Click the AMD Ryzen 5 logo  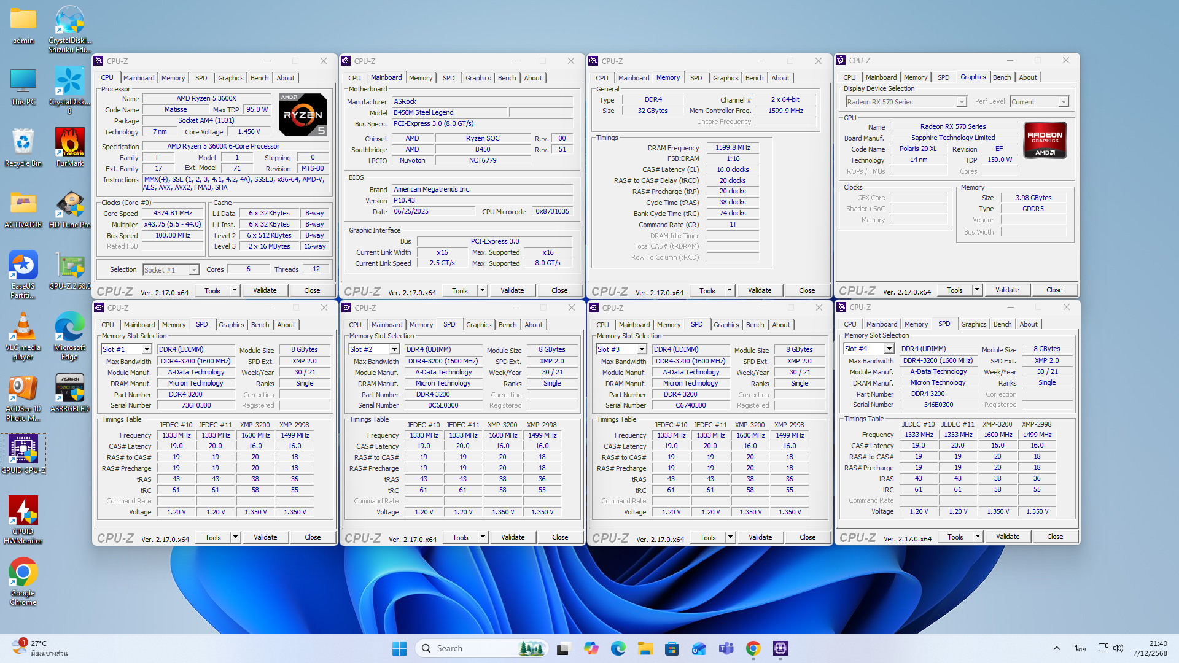(x=303, y=114)
